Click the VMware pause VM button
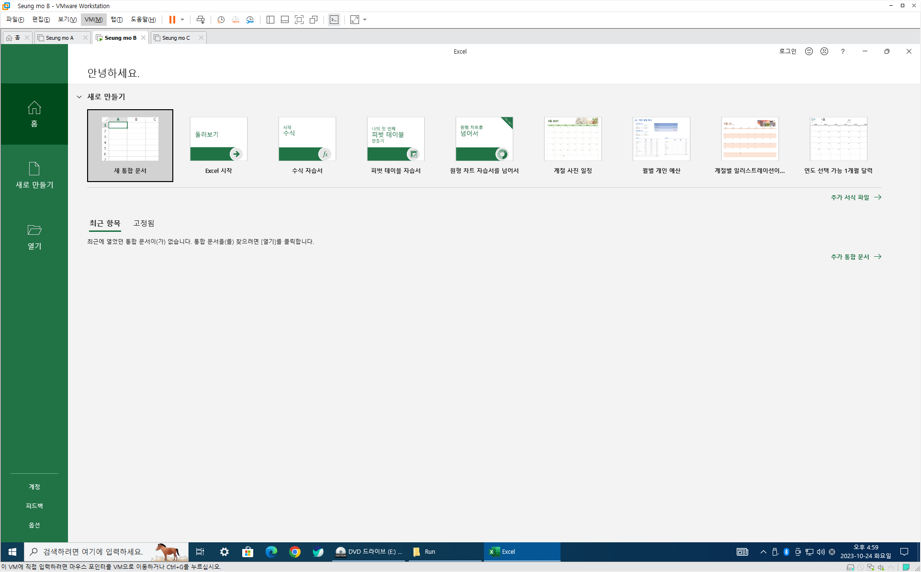Image resolution: width=921 pixels, height=572 pixels. pyautogui.click(x=172, y=20)
